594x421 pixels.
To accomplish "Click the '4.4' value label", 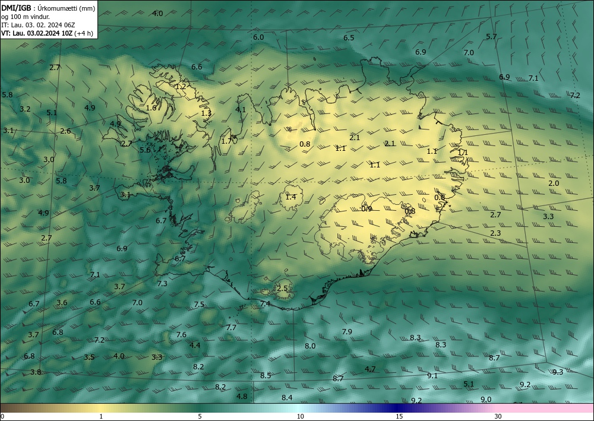I will coord(195,345).
